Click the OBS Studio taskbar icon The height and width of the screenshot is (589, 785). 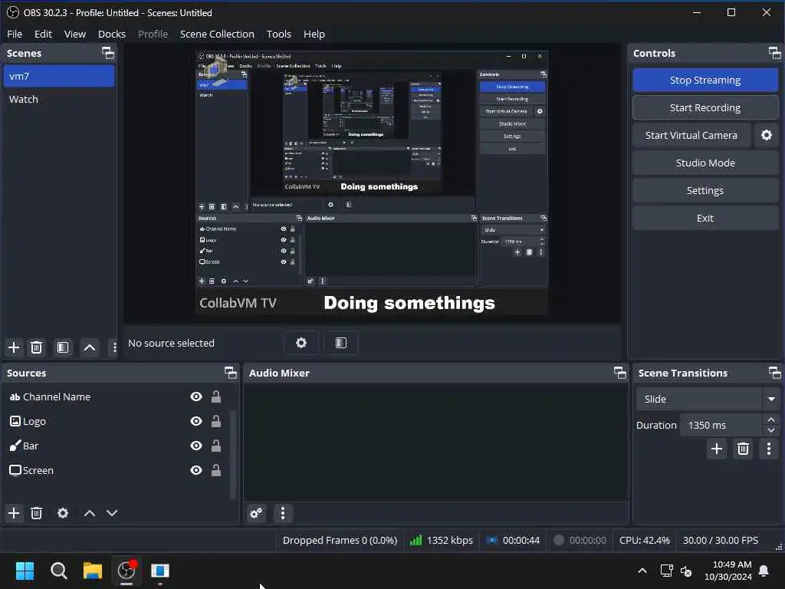(x=126, y=571)
